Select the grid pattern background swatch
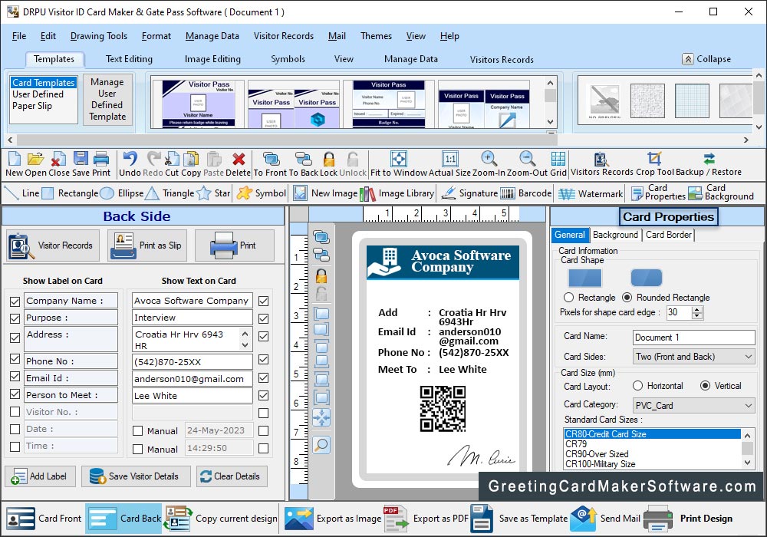 [x=692, y=100]
